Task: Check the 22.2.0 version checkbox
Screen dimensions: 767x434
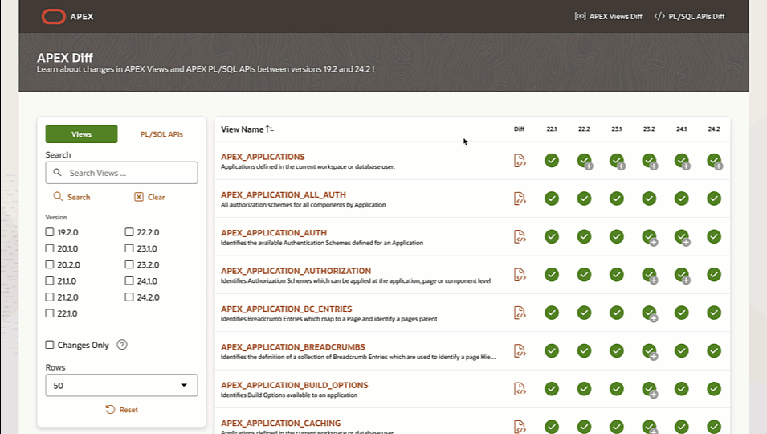Action: [129, 232]
